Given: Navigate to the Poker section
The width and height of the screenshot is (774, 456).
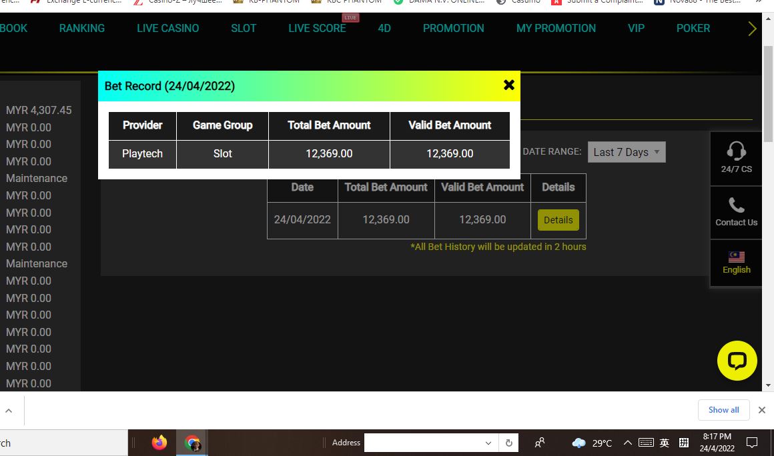Looking at the screenshot, I should (x=693, y=28).
